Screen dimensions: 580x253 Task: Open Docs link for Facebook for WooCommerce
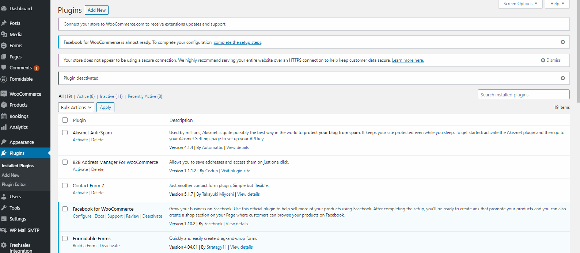coord(99,216)
